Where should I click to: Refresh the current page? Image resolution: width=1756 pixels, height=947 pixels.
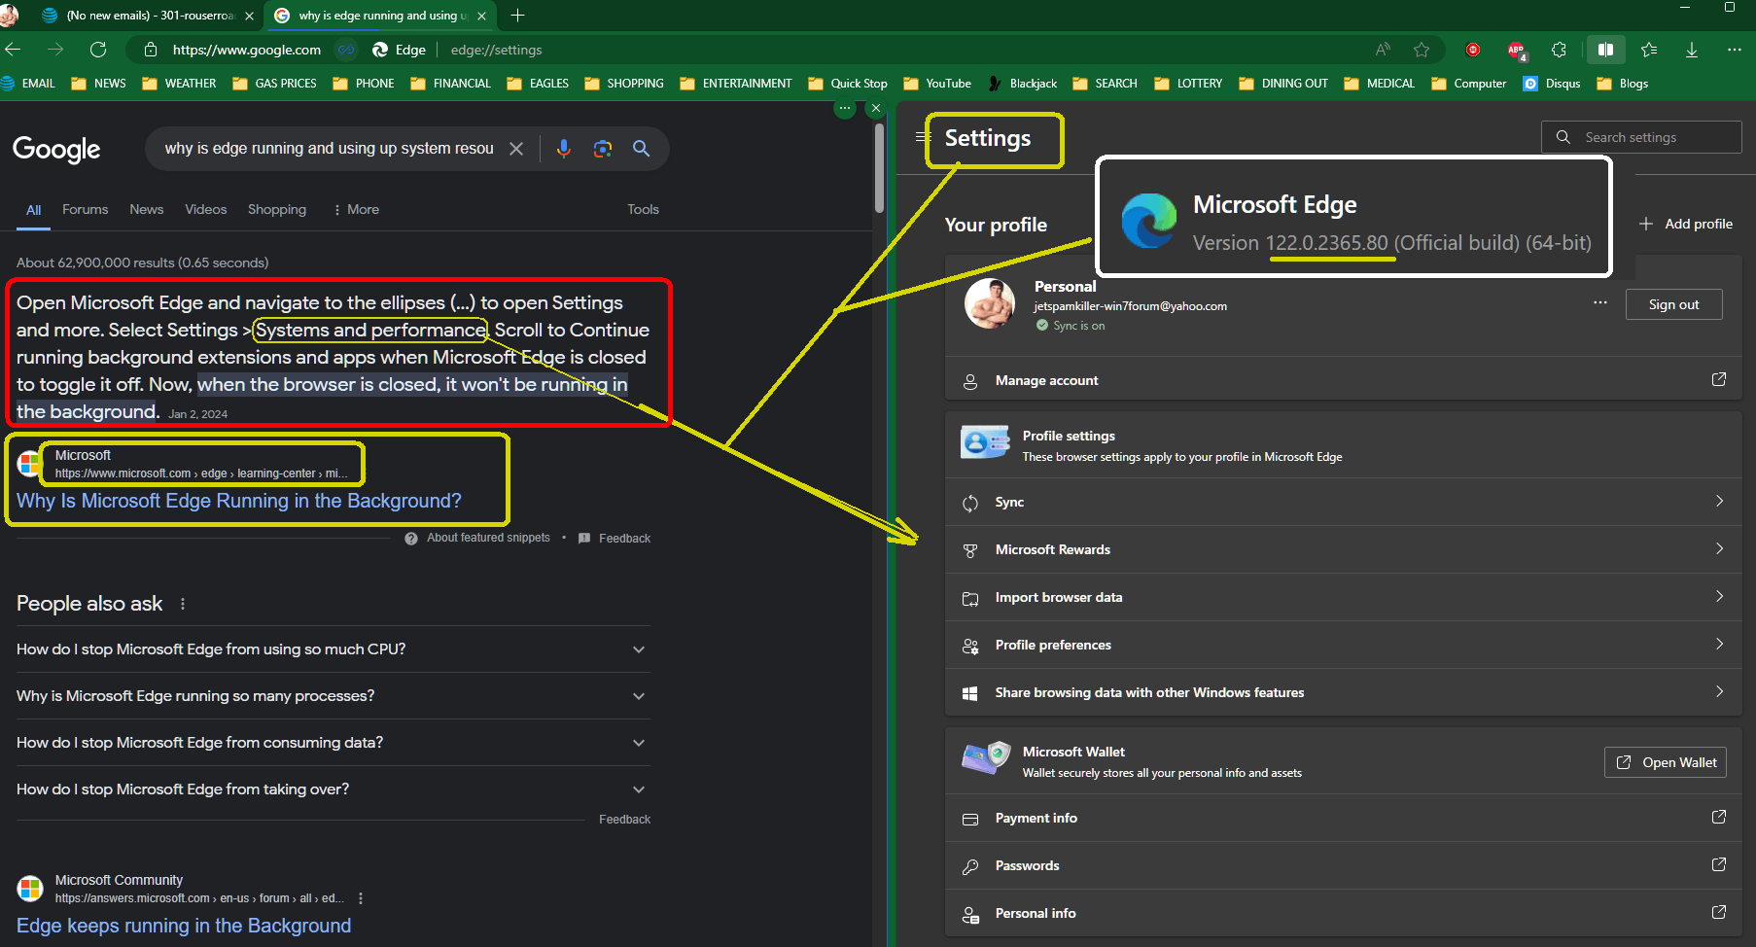(x=98, y=50)
